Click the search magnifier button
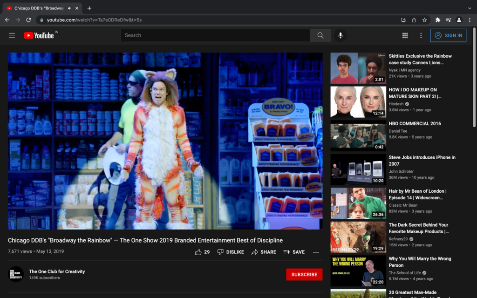Image resolution: width=477 pixels, height=298 pixels. [x=320, y=35]
